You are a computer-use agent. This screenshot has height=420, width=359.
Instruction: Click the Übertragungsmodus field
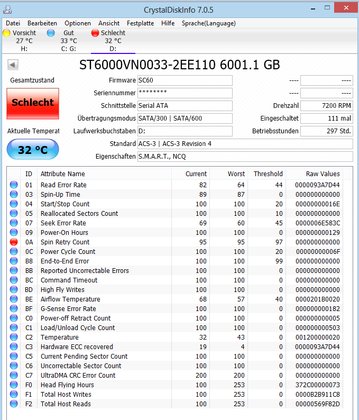[x=185, y=118]
